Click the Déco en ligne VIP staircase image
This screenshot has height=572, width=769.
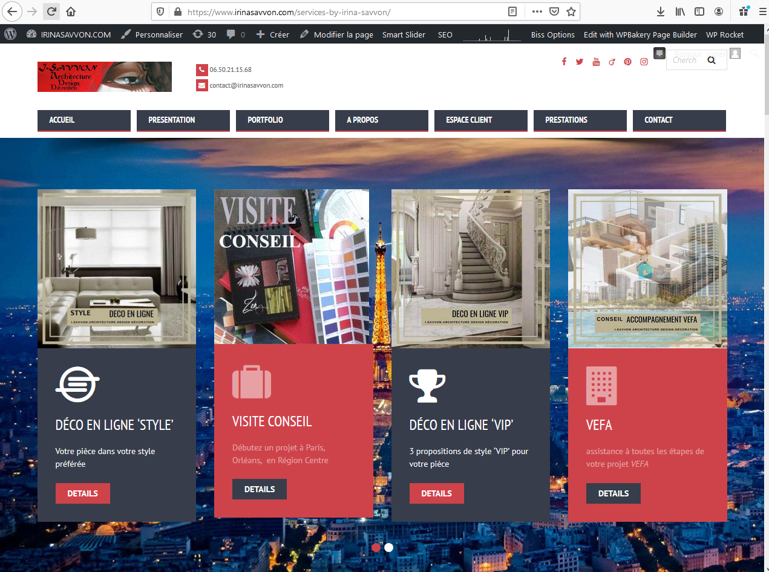coord(471,268)
